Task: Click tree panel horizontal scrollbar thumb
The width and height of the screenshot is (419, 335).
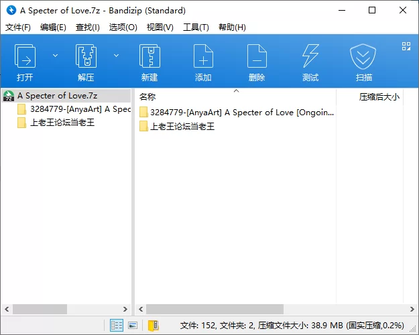Action: click(x=40, y=310)
